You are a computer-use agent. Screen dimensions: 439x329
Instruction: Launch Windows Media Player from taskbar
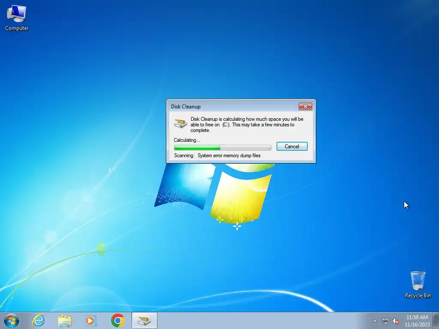click(x=91, y=320)
